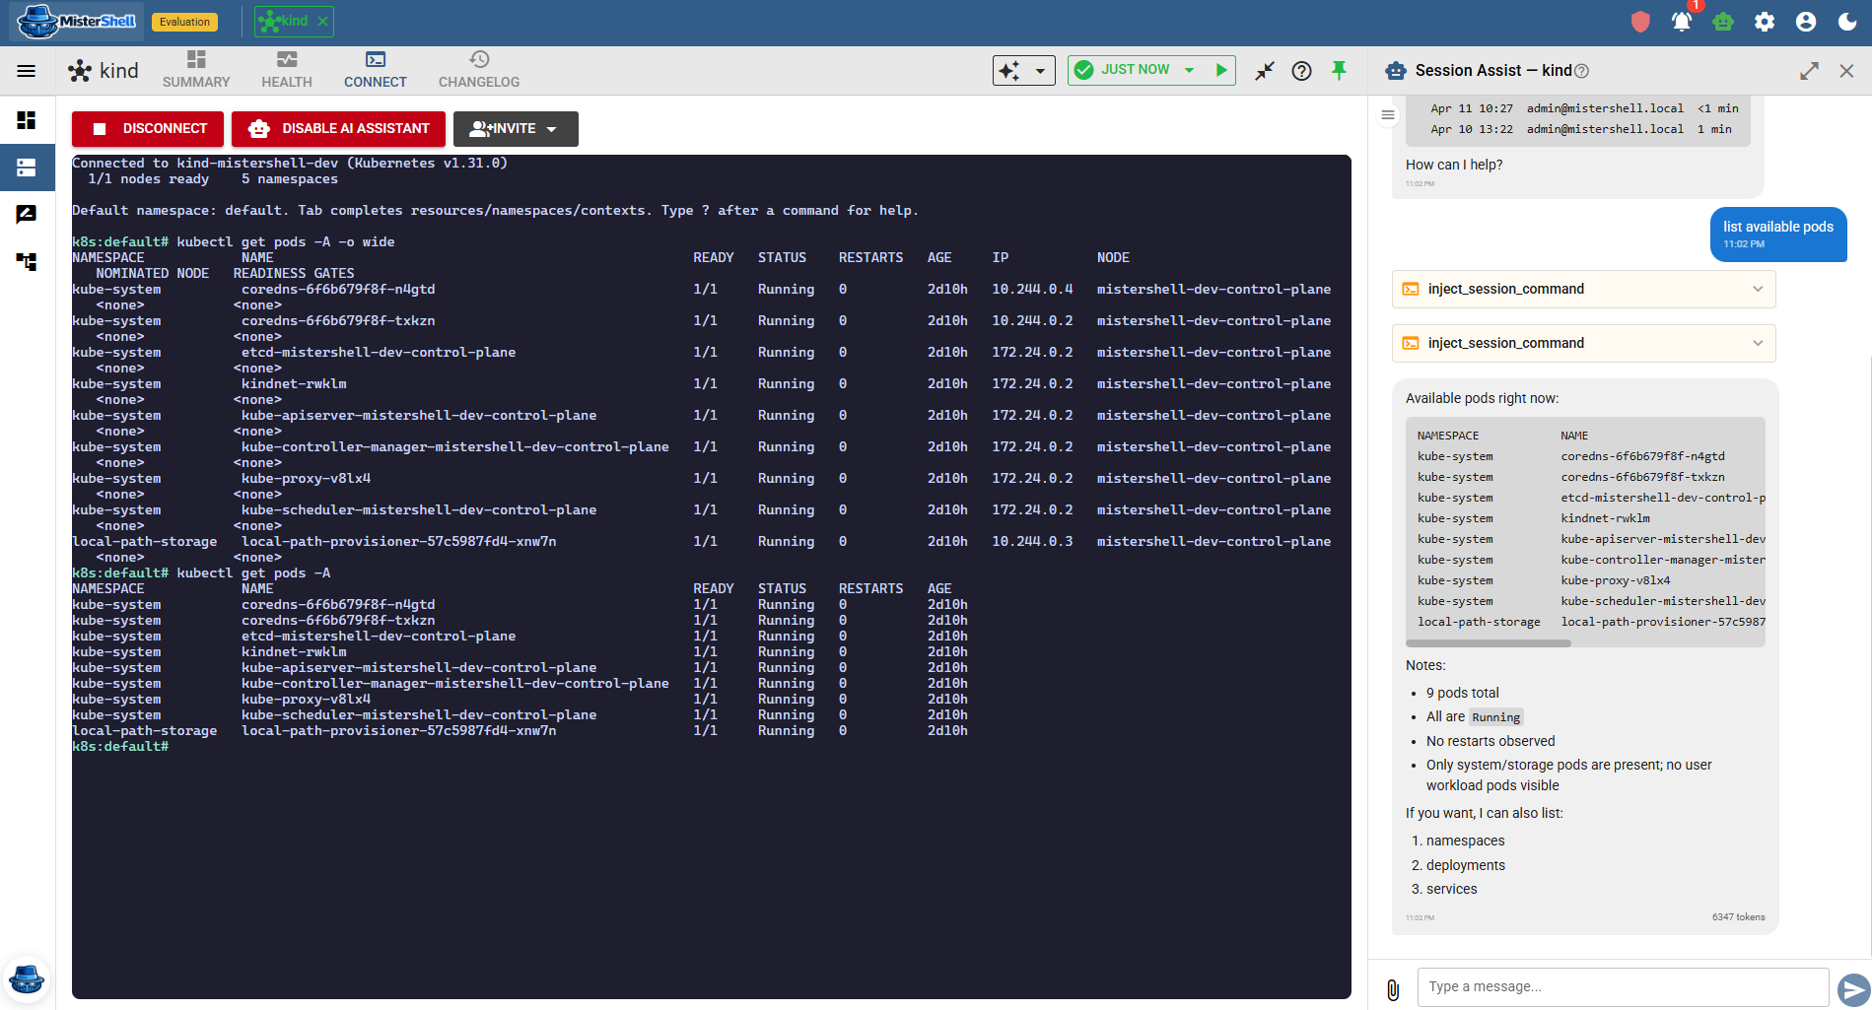1872x1010 pixels.
Task: Select the servers icon in left sidebar
Action: point(27,168)
